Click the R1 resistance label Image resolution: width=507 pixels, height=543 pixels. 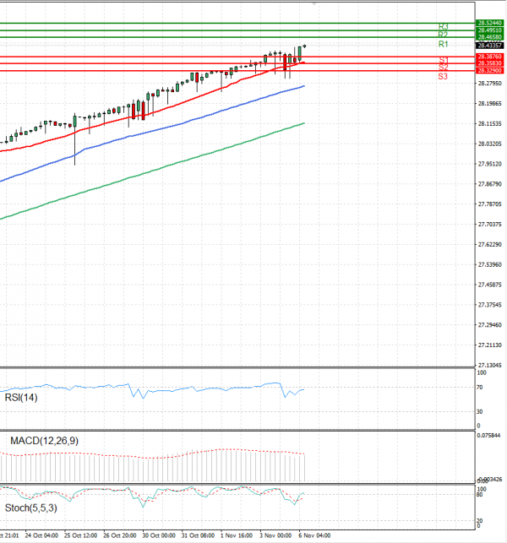pos(444,44)
